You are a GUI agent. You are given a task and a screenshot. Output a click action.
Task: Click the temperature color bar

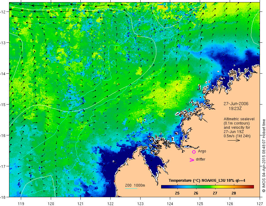click(x=207, y=187)
